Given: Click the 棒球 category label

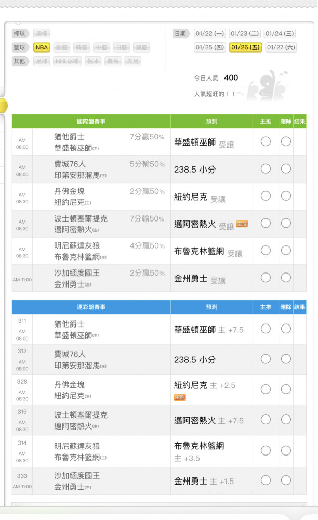Looking at the screenshot, I should tap(20, 34).
